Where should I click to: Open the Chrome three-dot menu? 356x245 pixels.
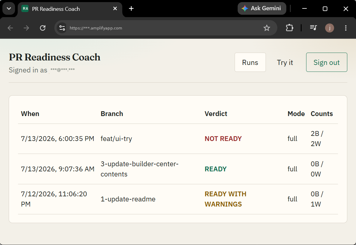pos(346,28)
